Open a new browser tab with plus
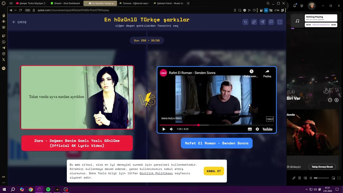343x193 pixels. pos(188,3)
